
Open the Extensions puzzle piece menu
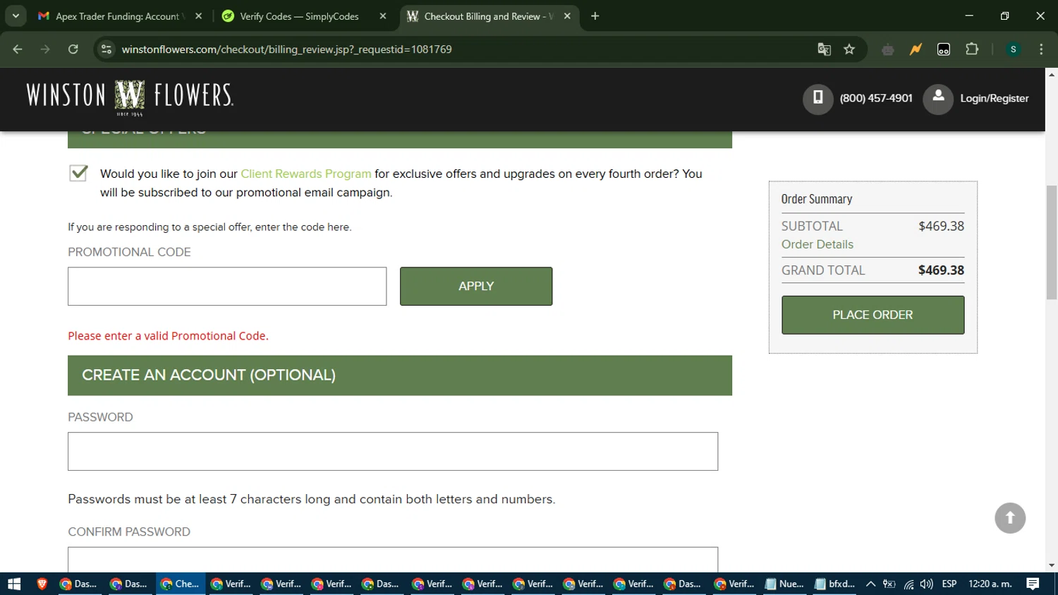tap(972, 49)
